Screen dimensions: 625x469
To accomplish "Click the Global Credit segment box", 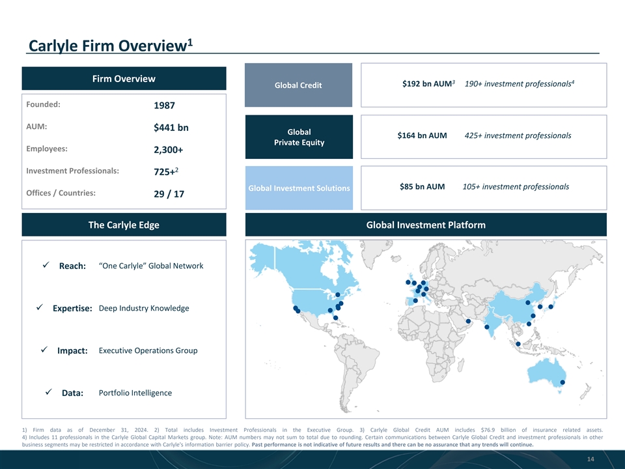I will point(298,85).
